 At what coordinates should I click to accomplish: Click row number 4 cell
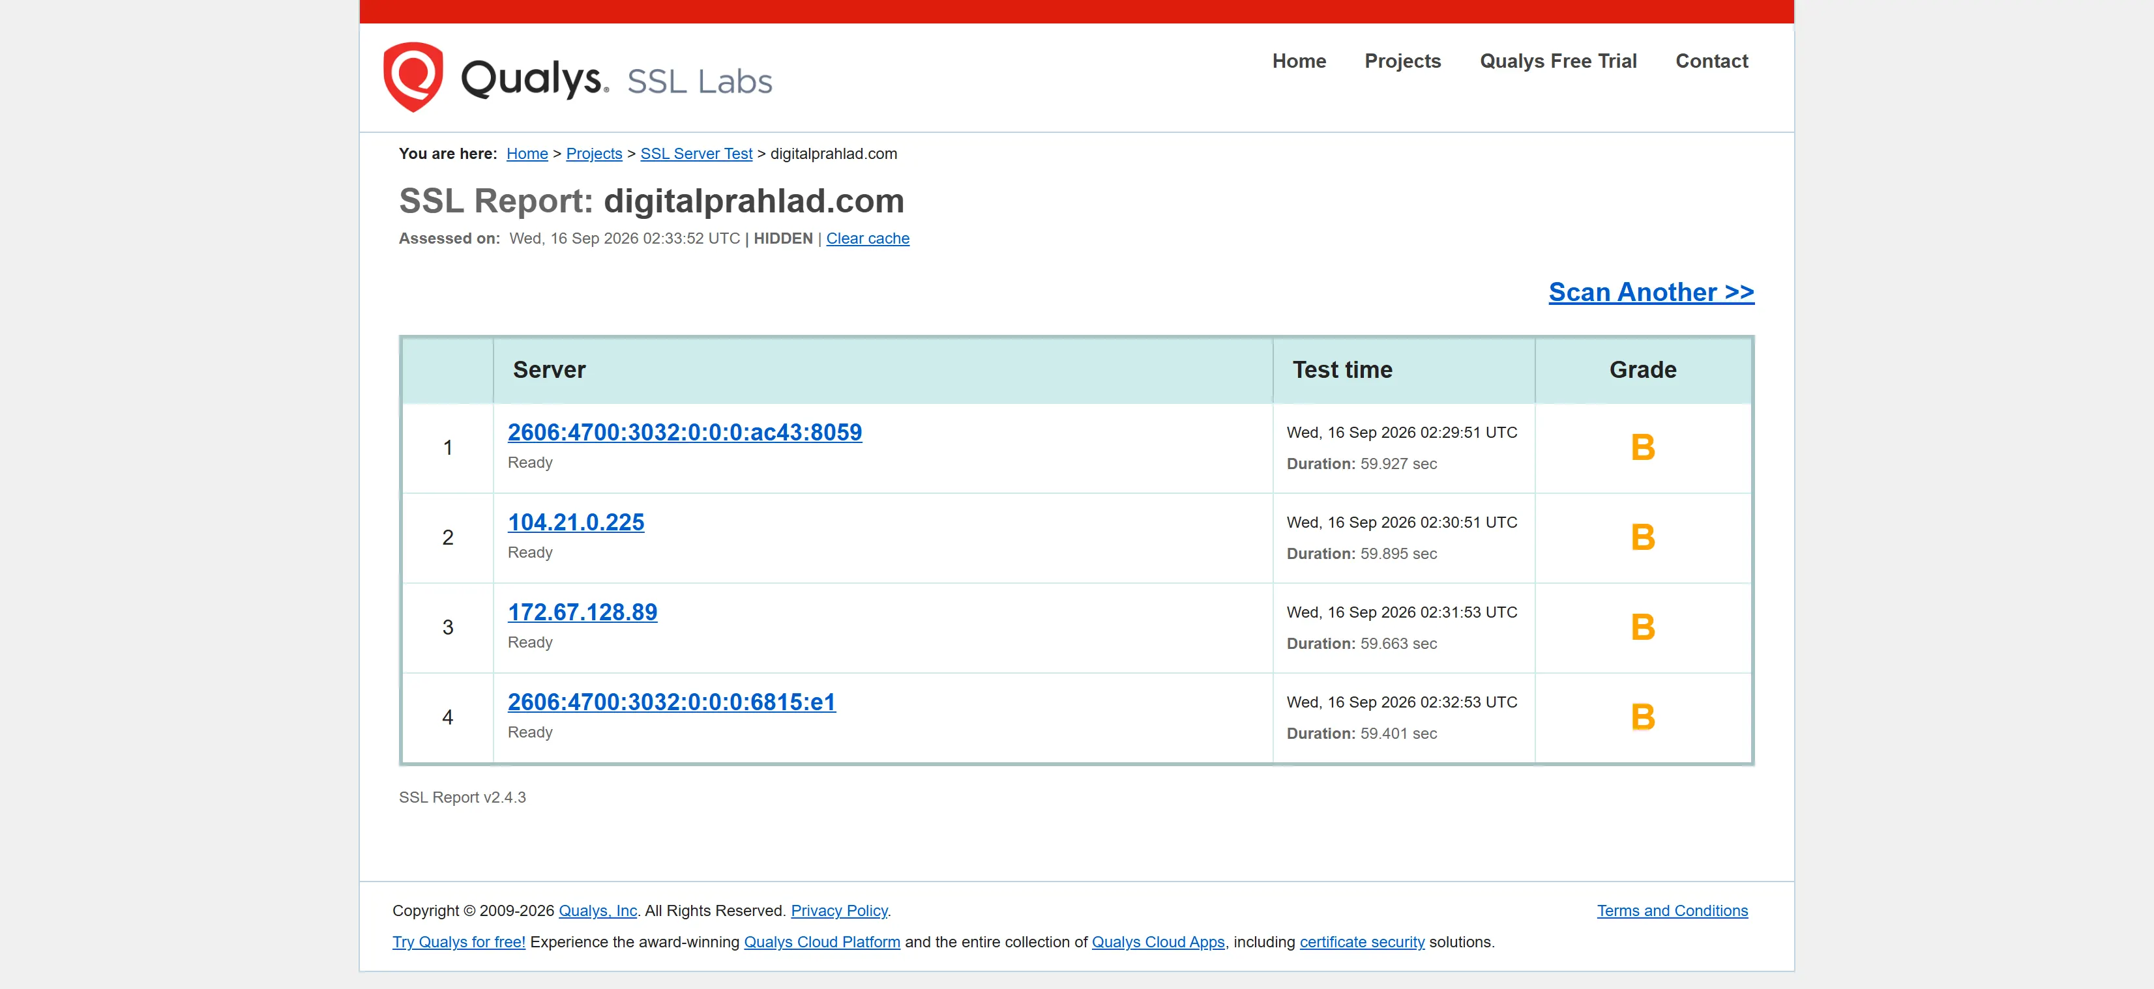(447, 717)
